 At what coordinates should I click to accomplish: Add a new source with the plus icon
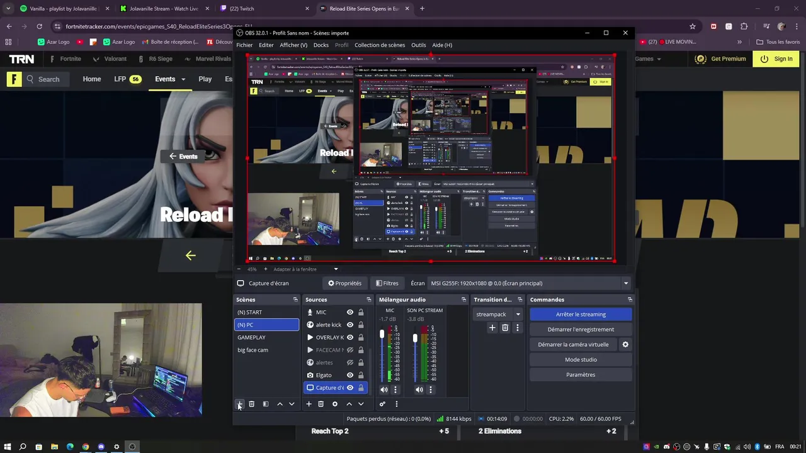click(309, 404)
